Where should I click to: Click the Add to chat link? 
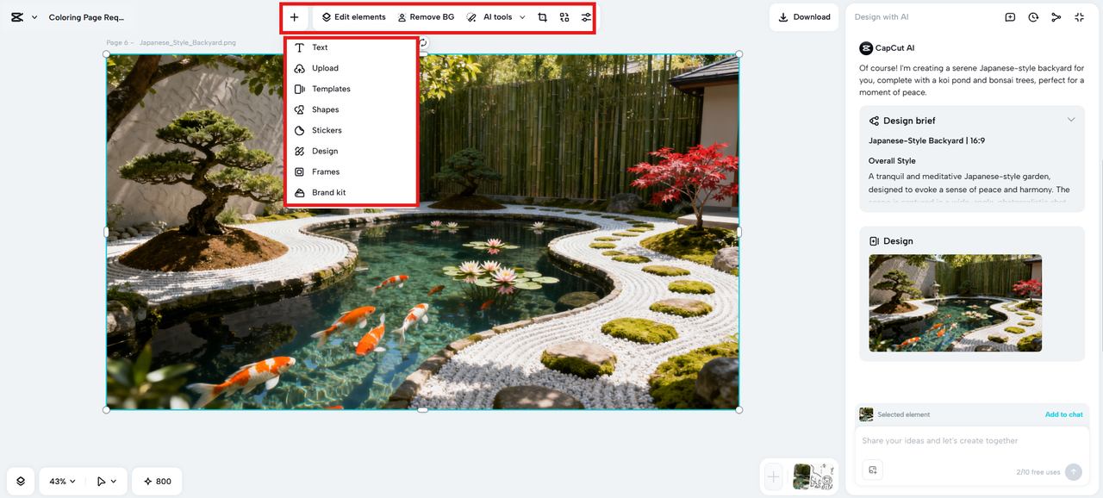1063,414
